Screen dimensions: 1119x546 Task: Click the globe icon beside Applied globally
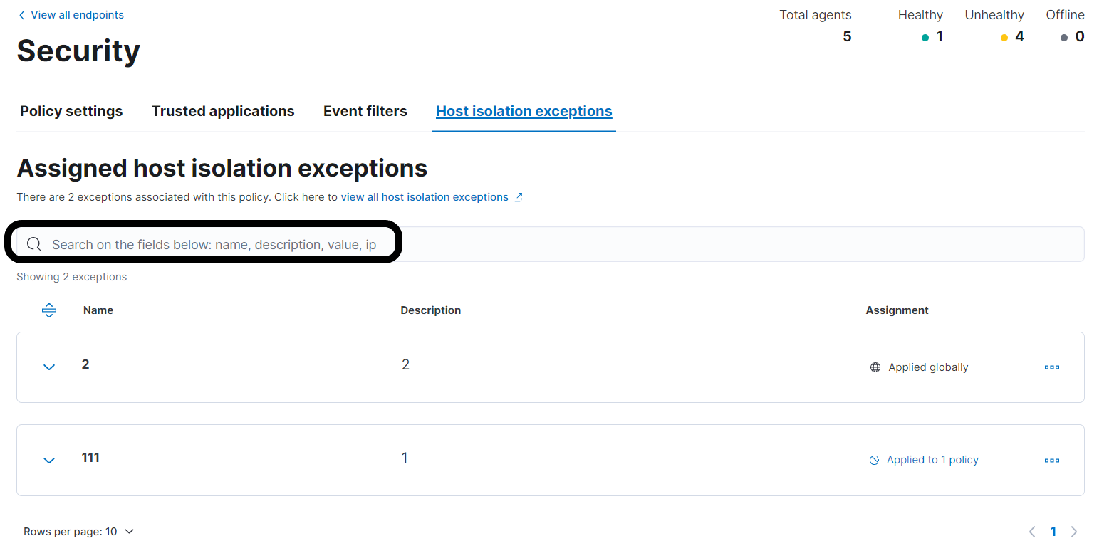point(875,367)
